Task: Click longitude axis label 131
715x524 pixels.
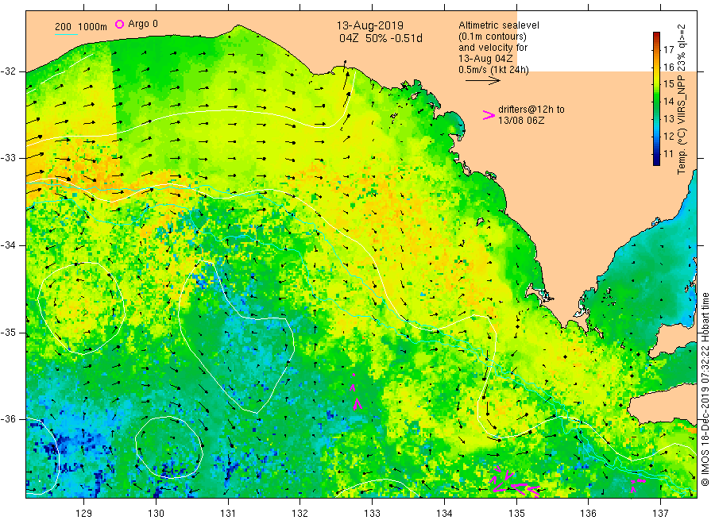Action: pyautogui.click(x=228, y=513)
